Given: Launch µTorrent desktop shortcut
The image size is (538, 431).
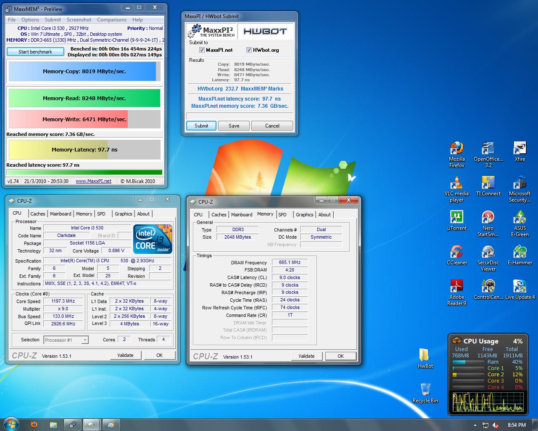Looking at the screenshot, I should [x=456, y=221].
